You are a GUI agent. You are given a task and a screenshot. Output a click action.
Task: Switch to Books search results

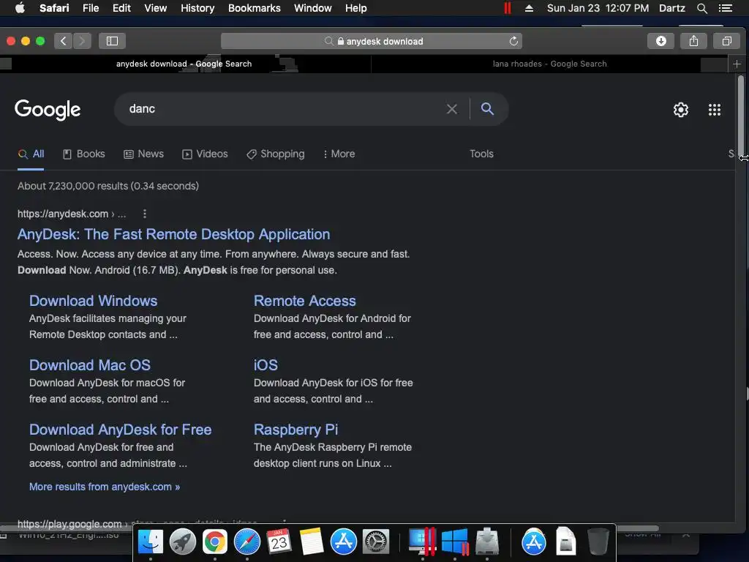tap(84, 154)
